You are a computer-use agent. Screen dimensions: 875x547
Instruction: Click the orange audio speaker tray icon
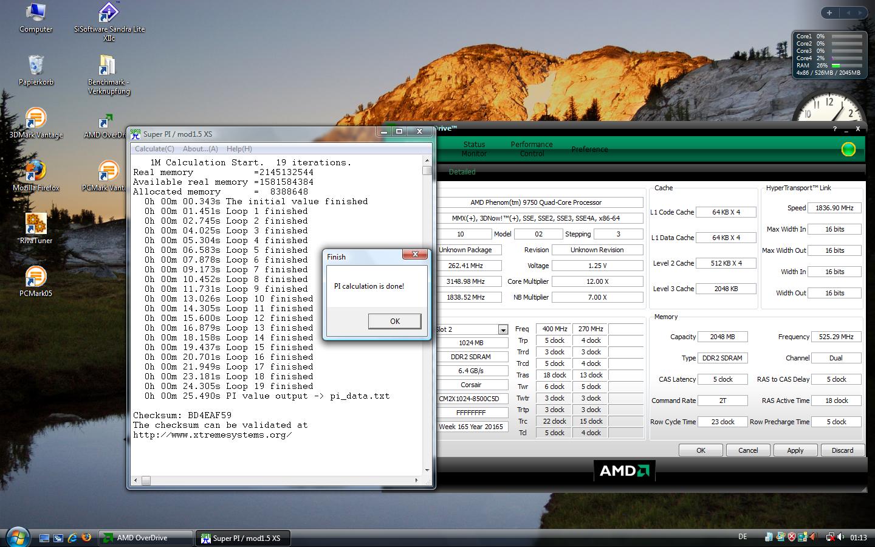coord(813,537)
